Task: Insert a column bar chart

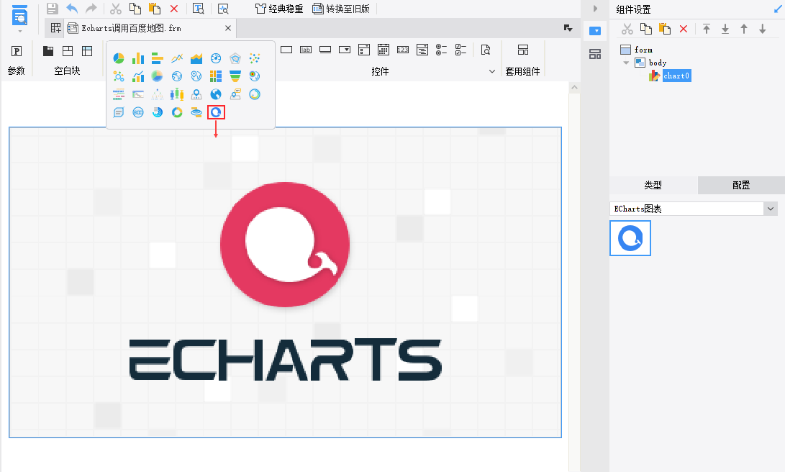Action: point(138,58)
